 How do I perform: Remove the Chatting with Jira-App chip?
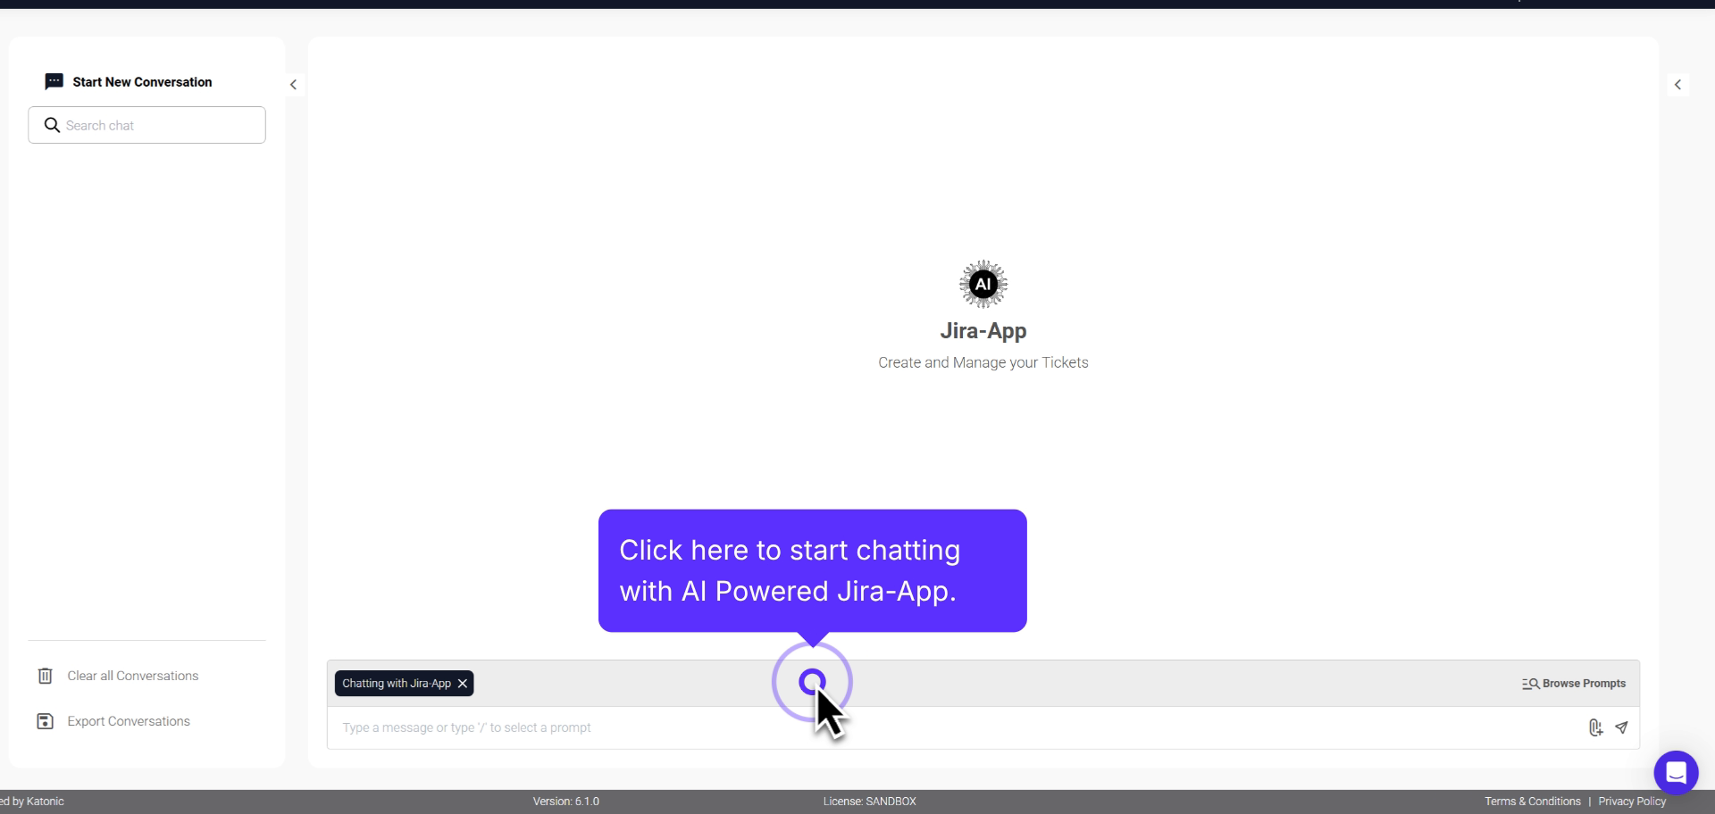click(462, 684)
